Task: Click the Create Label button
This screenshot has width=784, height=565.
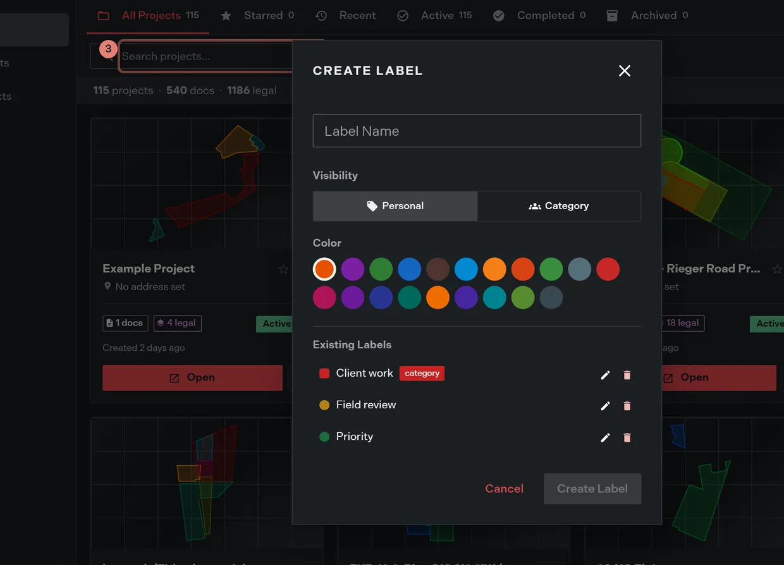Action: (x=592, y=489)
